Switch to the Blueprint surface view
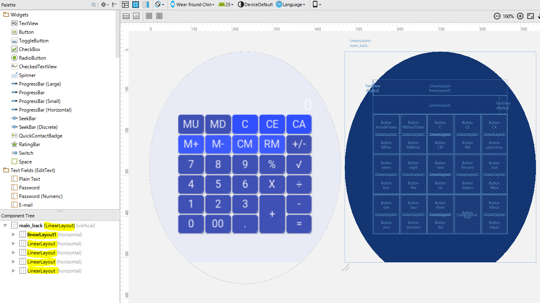Image resolution: width=540 pixels, height=303 pixels. click(136, 5)
